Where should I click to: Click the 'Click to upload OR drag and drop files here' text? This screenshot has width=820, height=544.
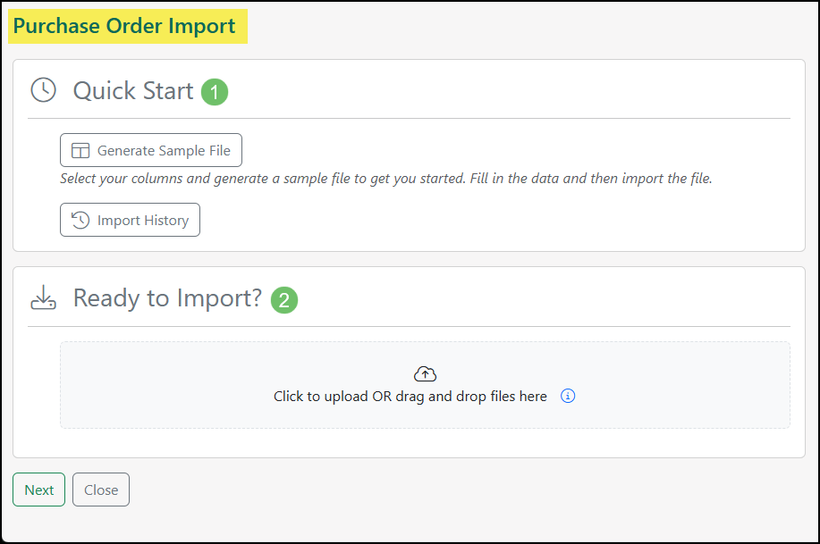tap(410, 397)
